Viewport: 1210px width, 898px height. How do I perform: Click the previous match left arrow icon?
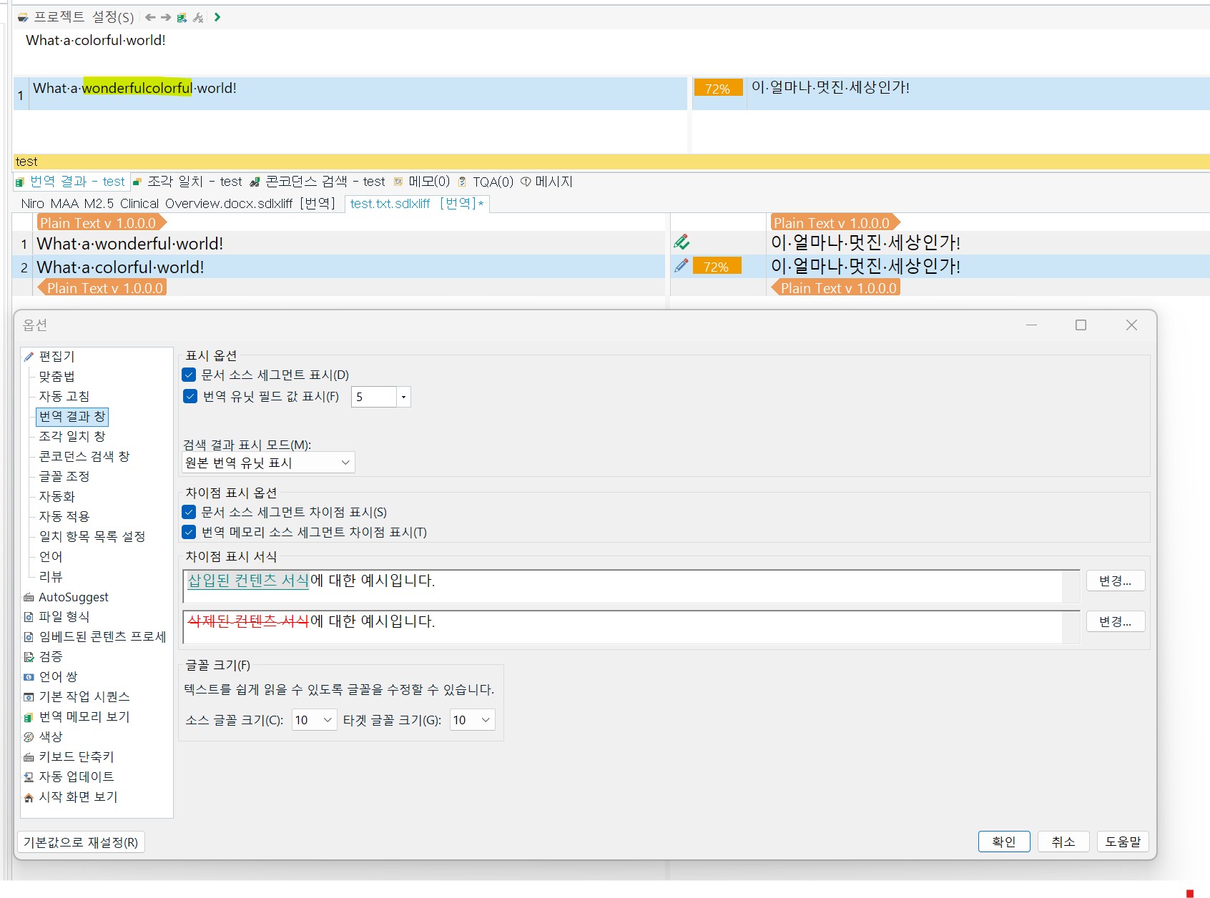[149, 17]
